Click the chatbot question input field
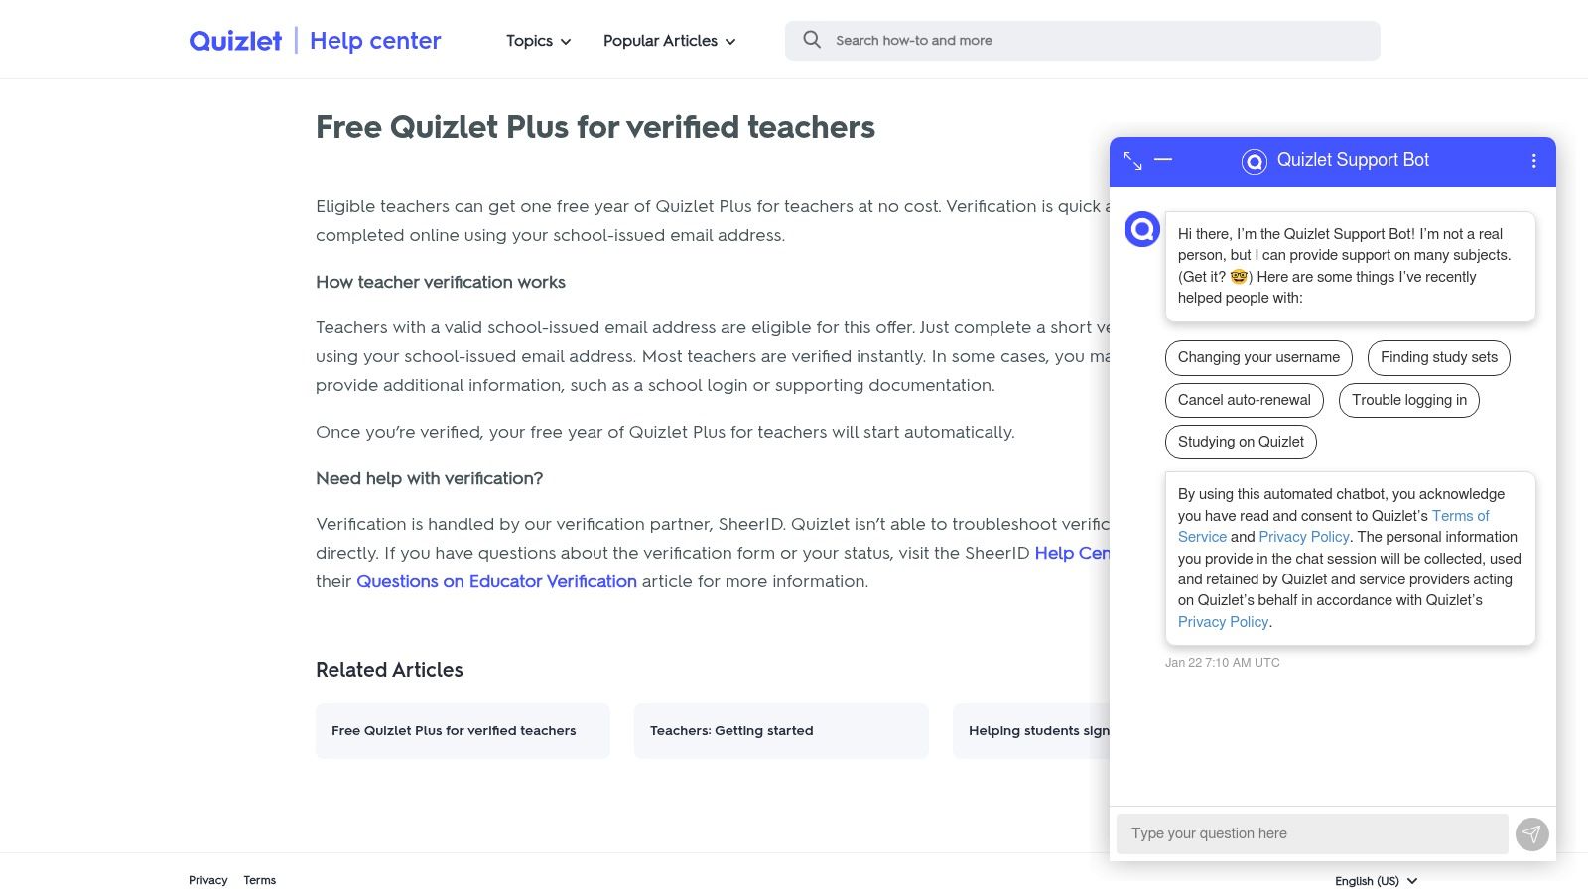 tap(1310, 833)
